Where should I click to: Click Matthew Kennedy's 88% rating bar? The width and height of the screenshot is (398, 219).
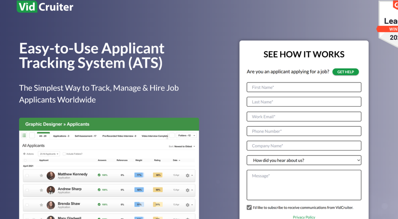(x=158, y=175)
